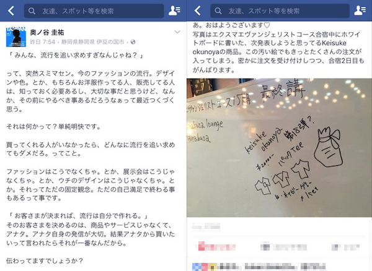372x271 pixels.
Task: Click magnifier icon in left search bar
Action: [x=32, y=11]
